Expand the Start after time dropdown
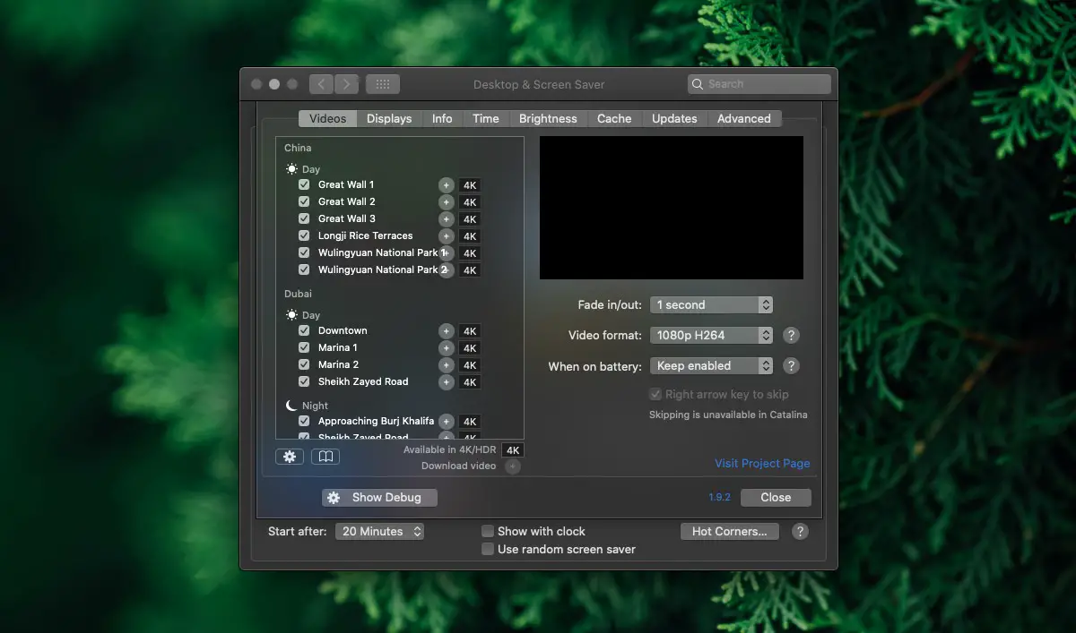The height and width of the screenshot is (633, 1076). pos(379,531)
